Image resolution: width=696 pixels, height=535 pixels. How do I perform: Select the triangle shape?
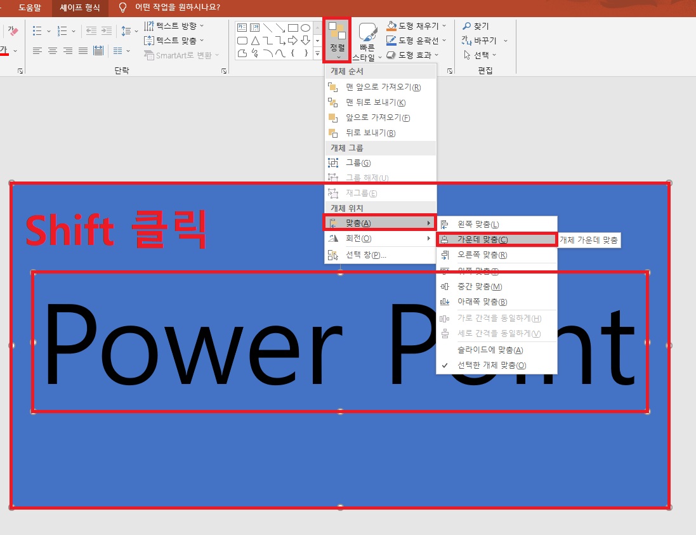255,41
